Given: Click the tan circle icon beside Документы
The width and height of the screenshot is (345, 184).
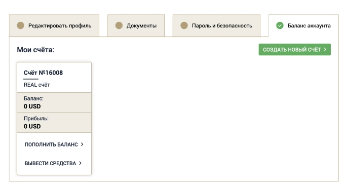Looking at the screenshot, I should pos(119,25).
